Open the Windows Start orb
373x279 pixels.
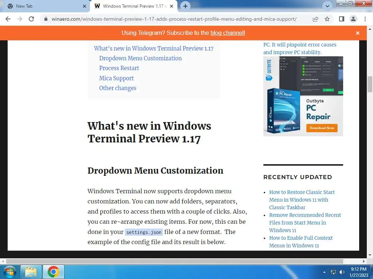point(9,272)
